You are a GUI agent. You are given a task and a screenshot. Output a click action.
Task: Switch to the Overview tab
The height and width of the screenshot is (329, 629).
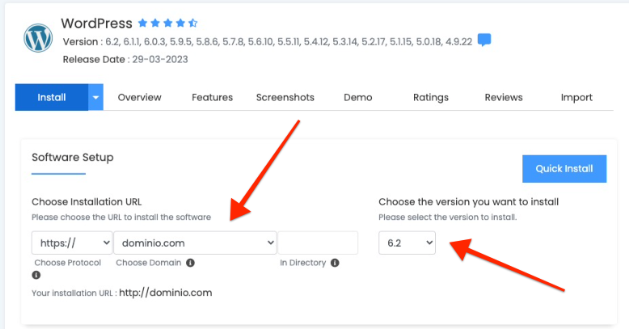coord(140,98)
